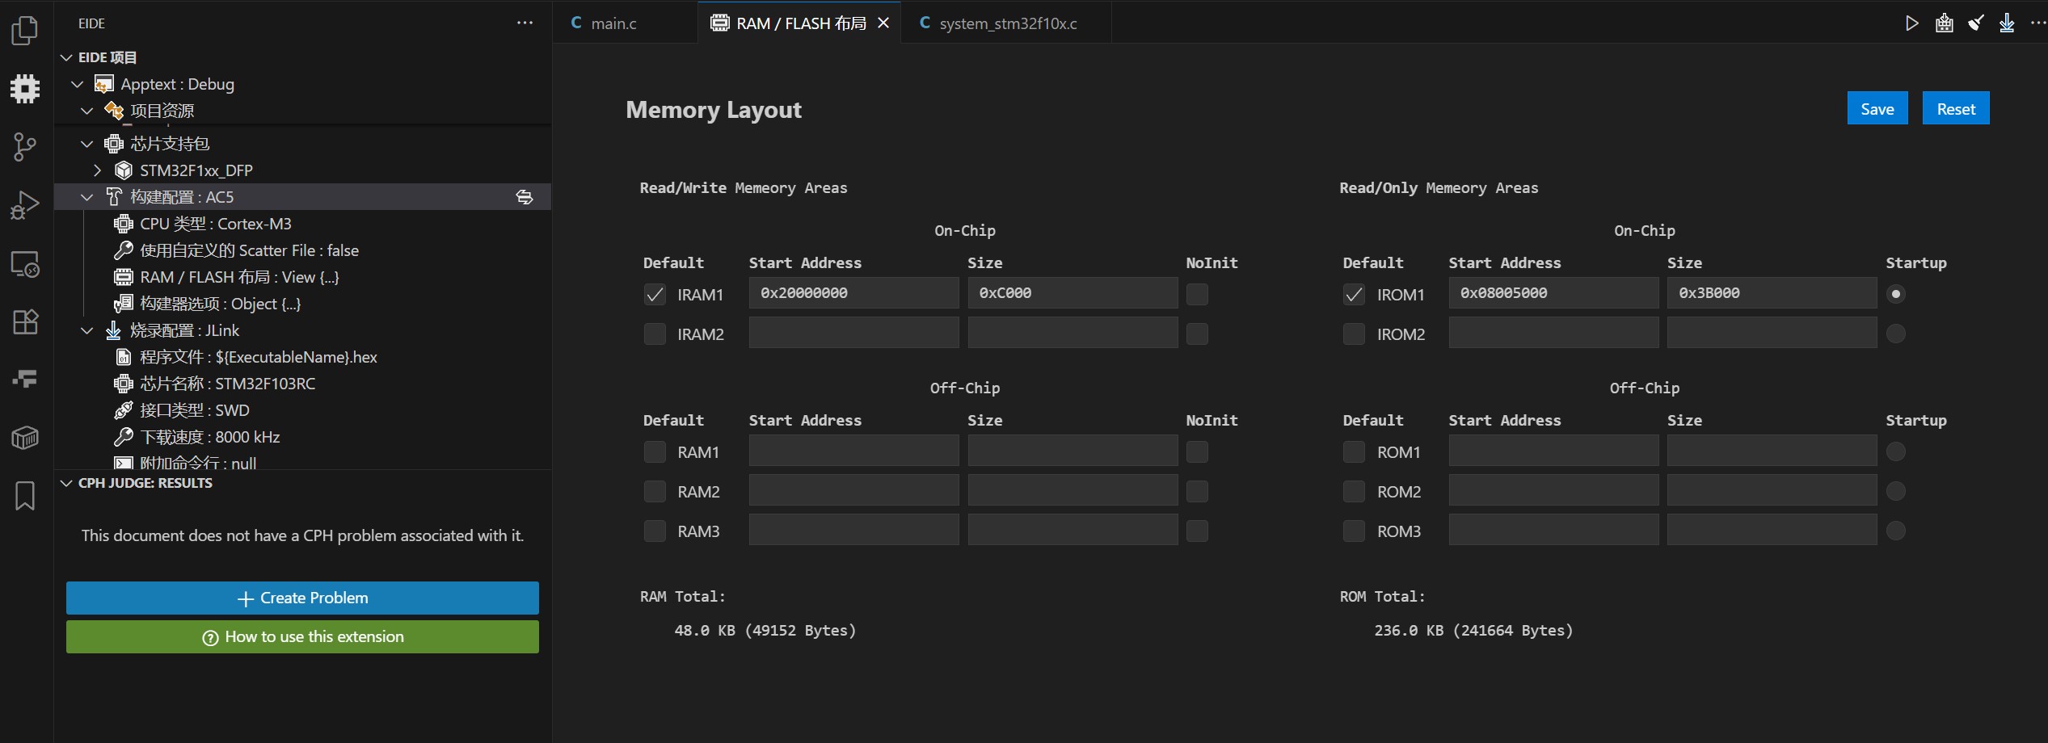Open the Extensions view
2048x743 pixels.
click(x=25, y=321)
